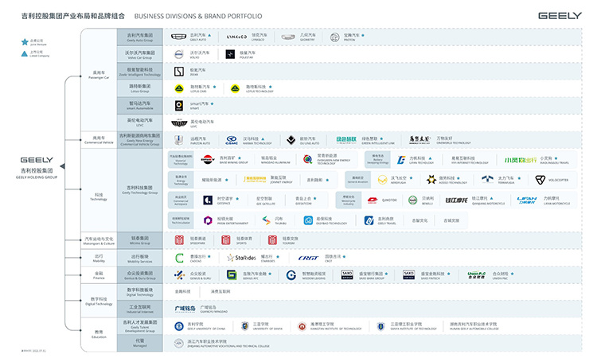Click the Lotus Cars yellow logo
This screenshot has width=597, height=362.
tap(179, 88)
